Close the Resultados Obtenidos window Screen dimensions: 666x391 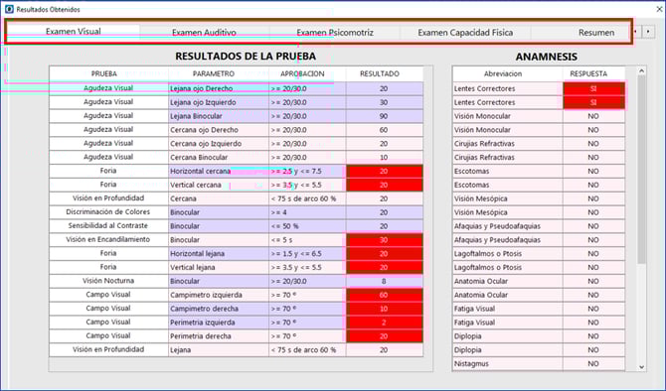pyautogui.click(x=659, y=9)
